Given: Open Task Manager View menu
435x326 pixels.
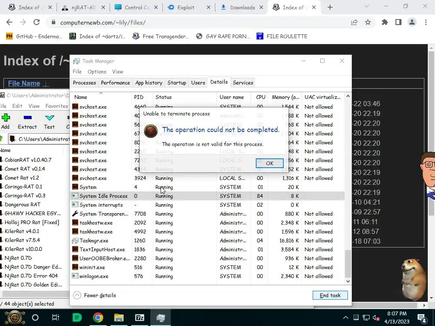Looking at the screenshot, I should tap(118, 71).
